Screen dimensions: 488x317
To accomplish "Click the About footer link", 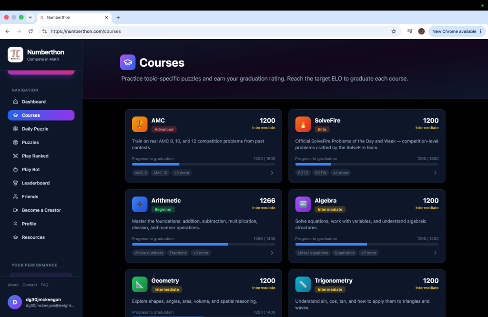I will click(x=13, y=285).
